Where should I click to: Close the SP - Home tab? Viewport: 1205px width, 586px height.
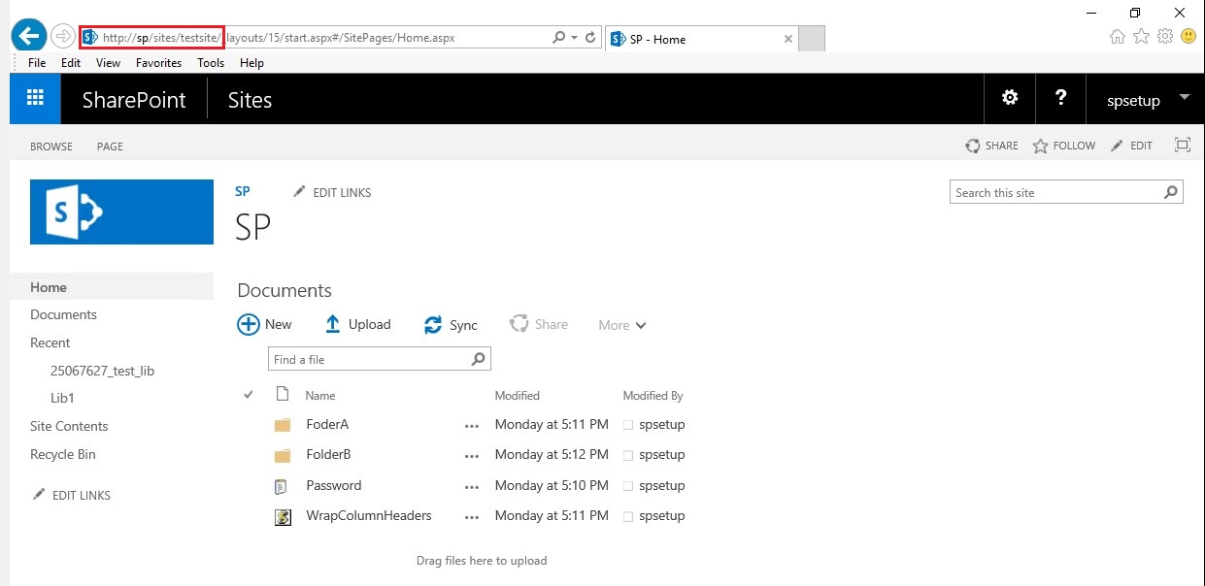[787, 40]
